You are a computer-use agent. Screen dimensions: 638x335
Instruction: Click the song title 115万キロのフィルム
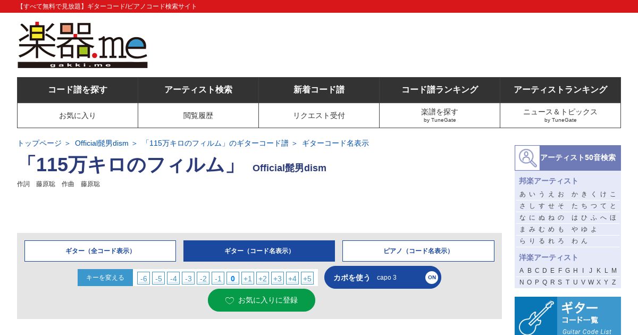point(130,165)
